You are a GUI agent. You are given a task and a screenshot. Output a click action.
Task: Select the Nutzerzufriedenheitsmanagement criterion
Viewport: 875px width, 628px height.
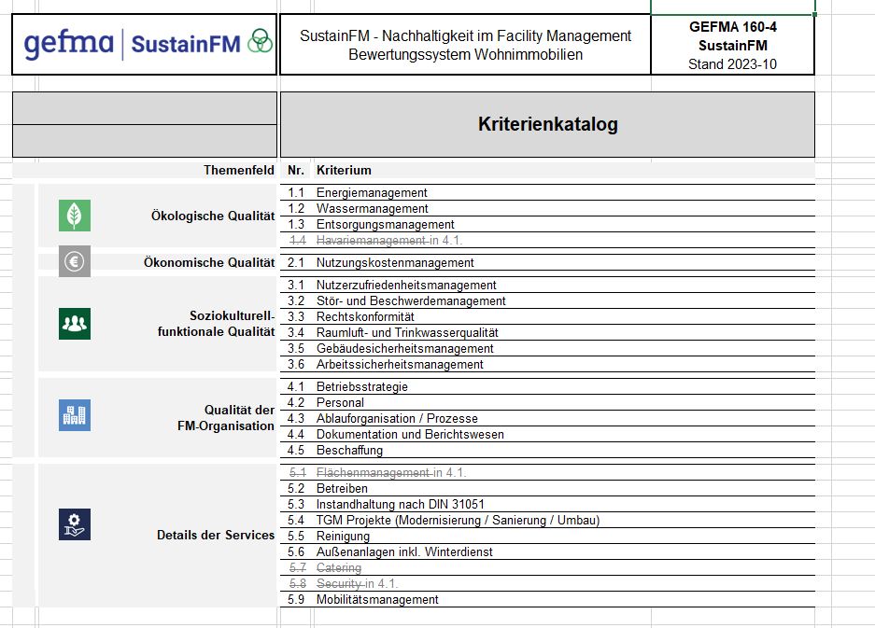click(x=406, y=285)
